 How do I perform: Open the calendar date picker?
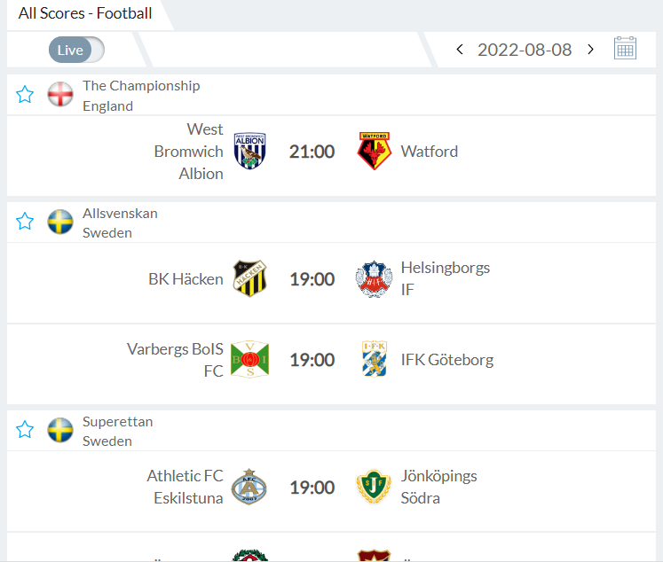pos(625,49)
